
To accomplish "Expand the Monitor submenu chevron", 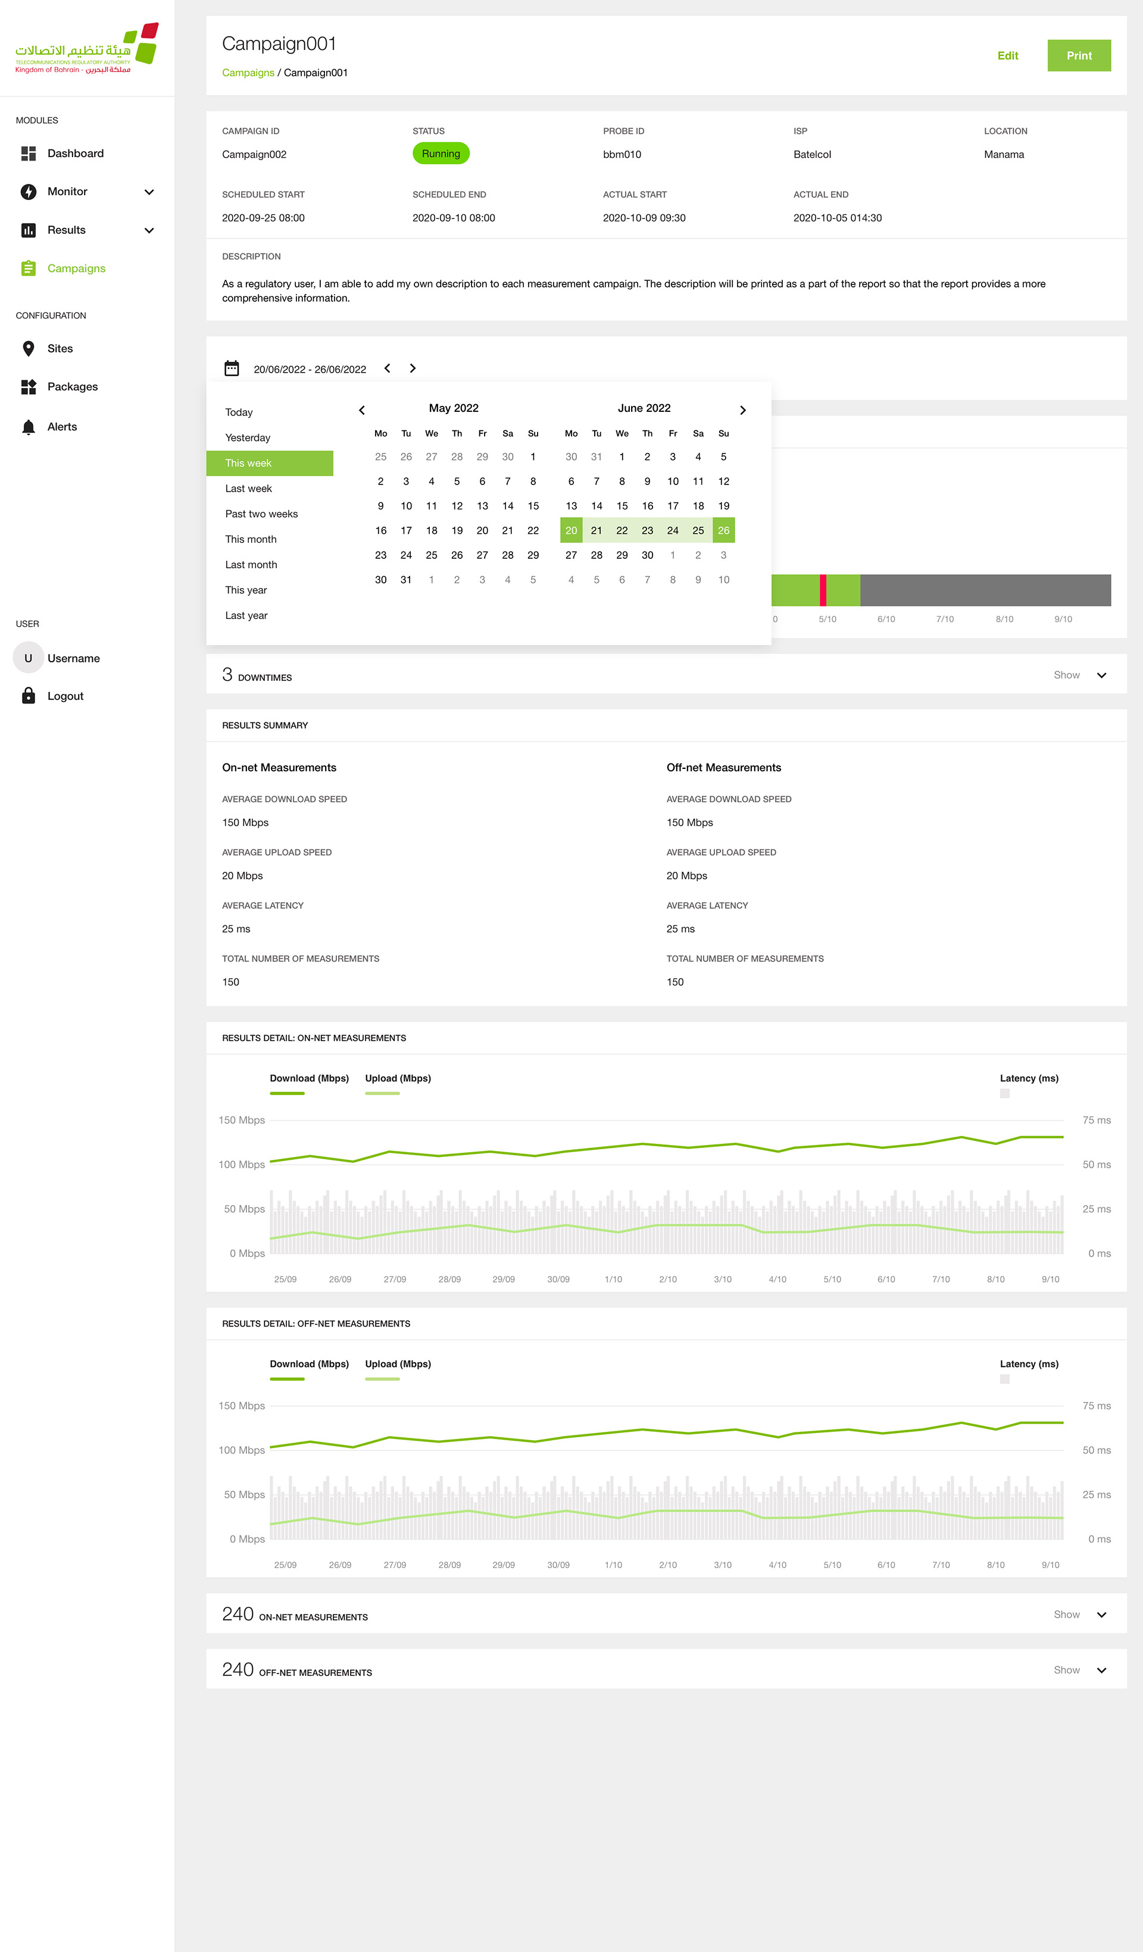I will click(149, 192).
